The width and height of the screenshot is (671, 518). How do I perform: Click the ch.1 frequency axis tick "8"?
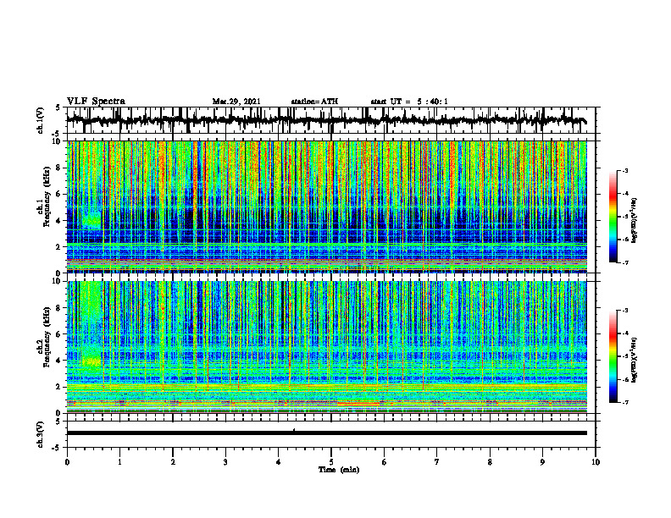click(60, 168)
